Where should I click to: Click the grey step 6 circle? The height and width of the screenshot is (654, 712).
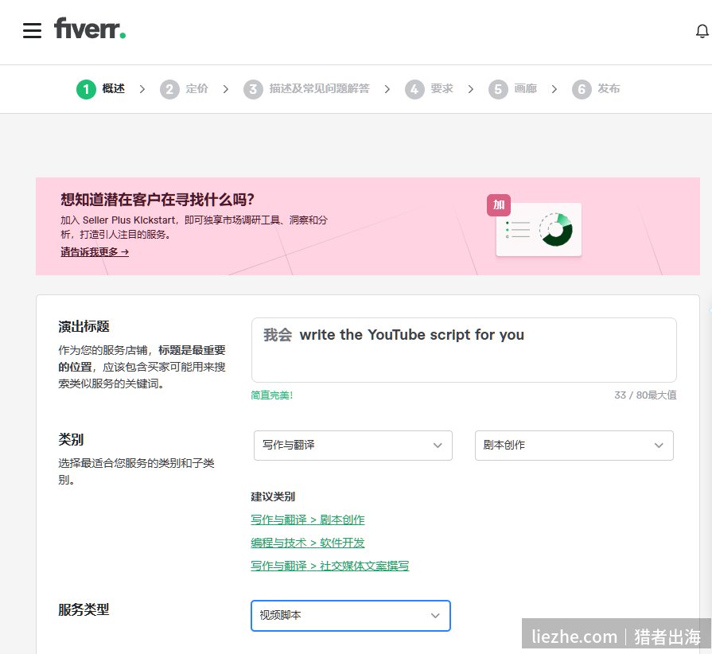coord(582,89)
